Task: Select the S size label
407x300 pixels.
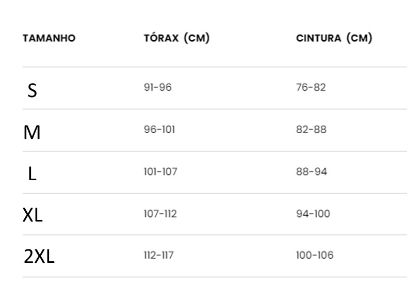Action: pyautogui.click(x=32, y=91)
